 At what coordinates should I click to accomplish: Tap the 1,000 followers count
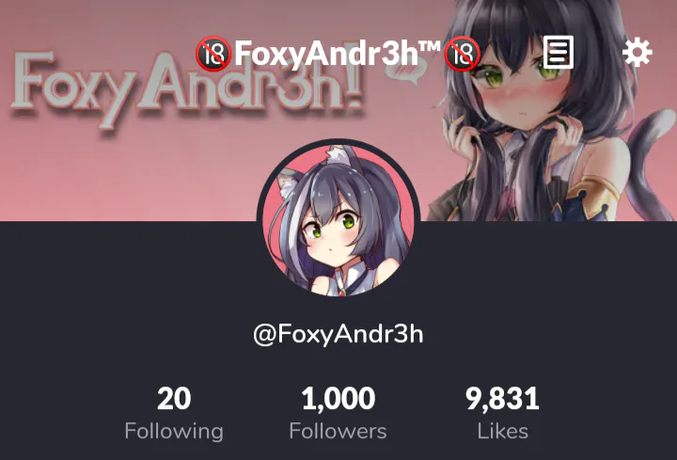click(x=338, y=398)
